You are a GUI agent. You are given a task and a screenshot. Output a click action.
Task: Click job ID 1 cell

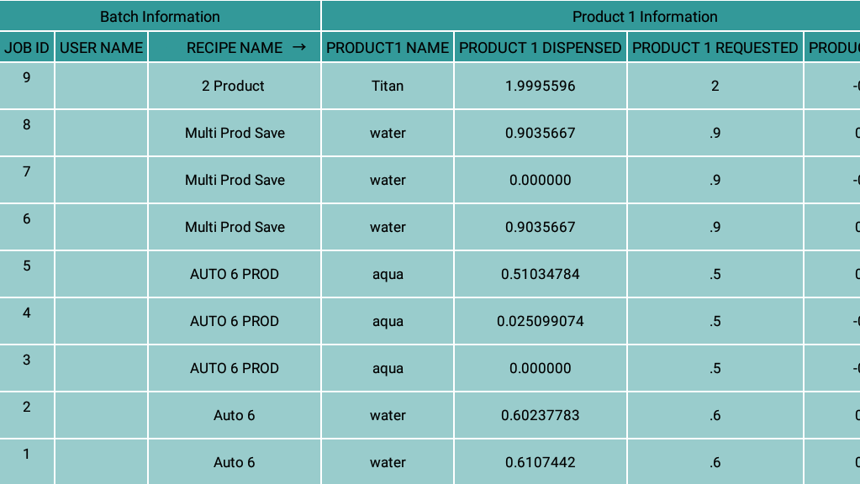[27, 455]
